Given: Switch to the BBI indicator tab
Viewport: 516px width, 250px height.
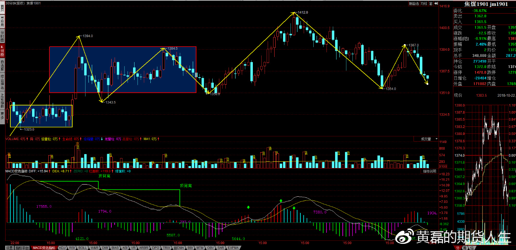Looking at the screenshot, I should (190, 248).
